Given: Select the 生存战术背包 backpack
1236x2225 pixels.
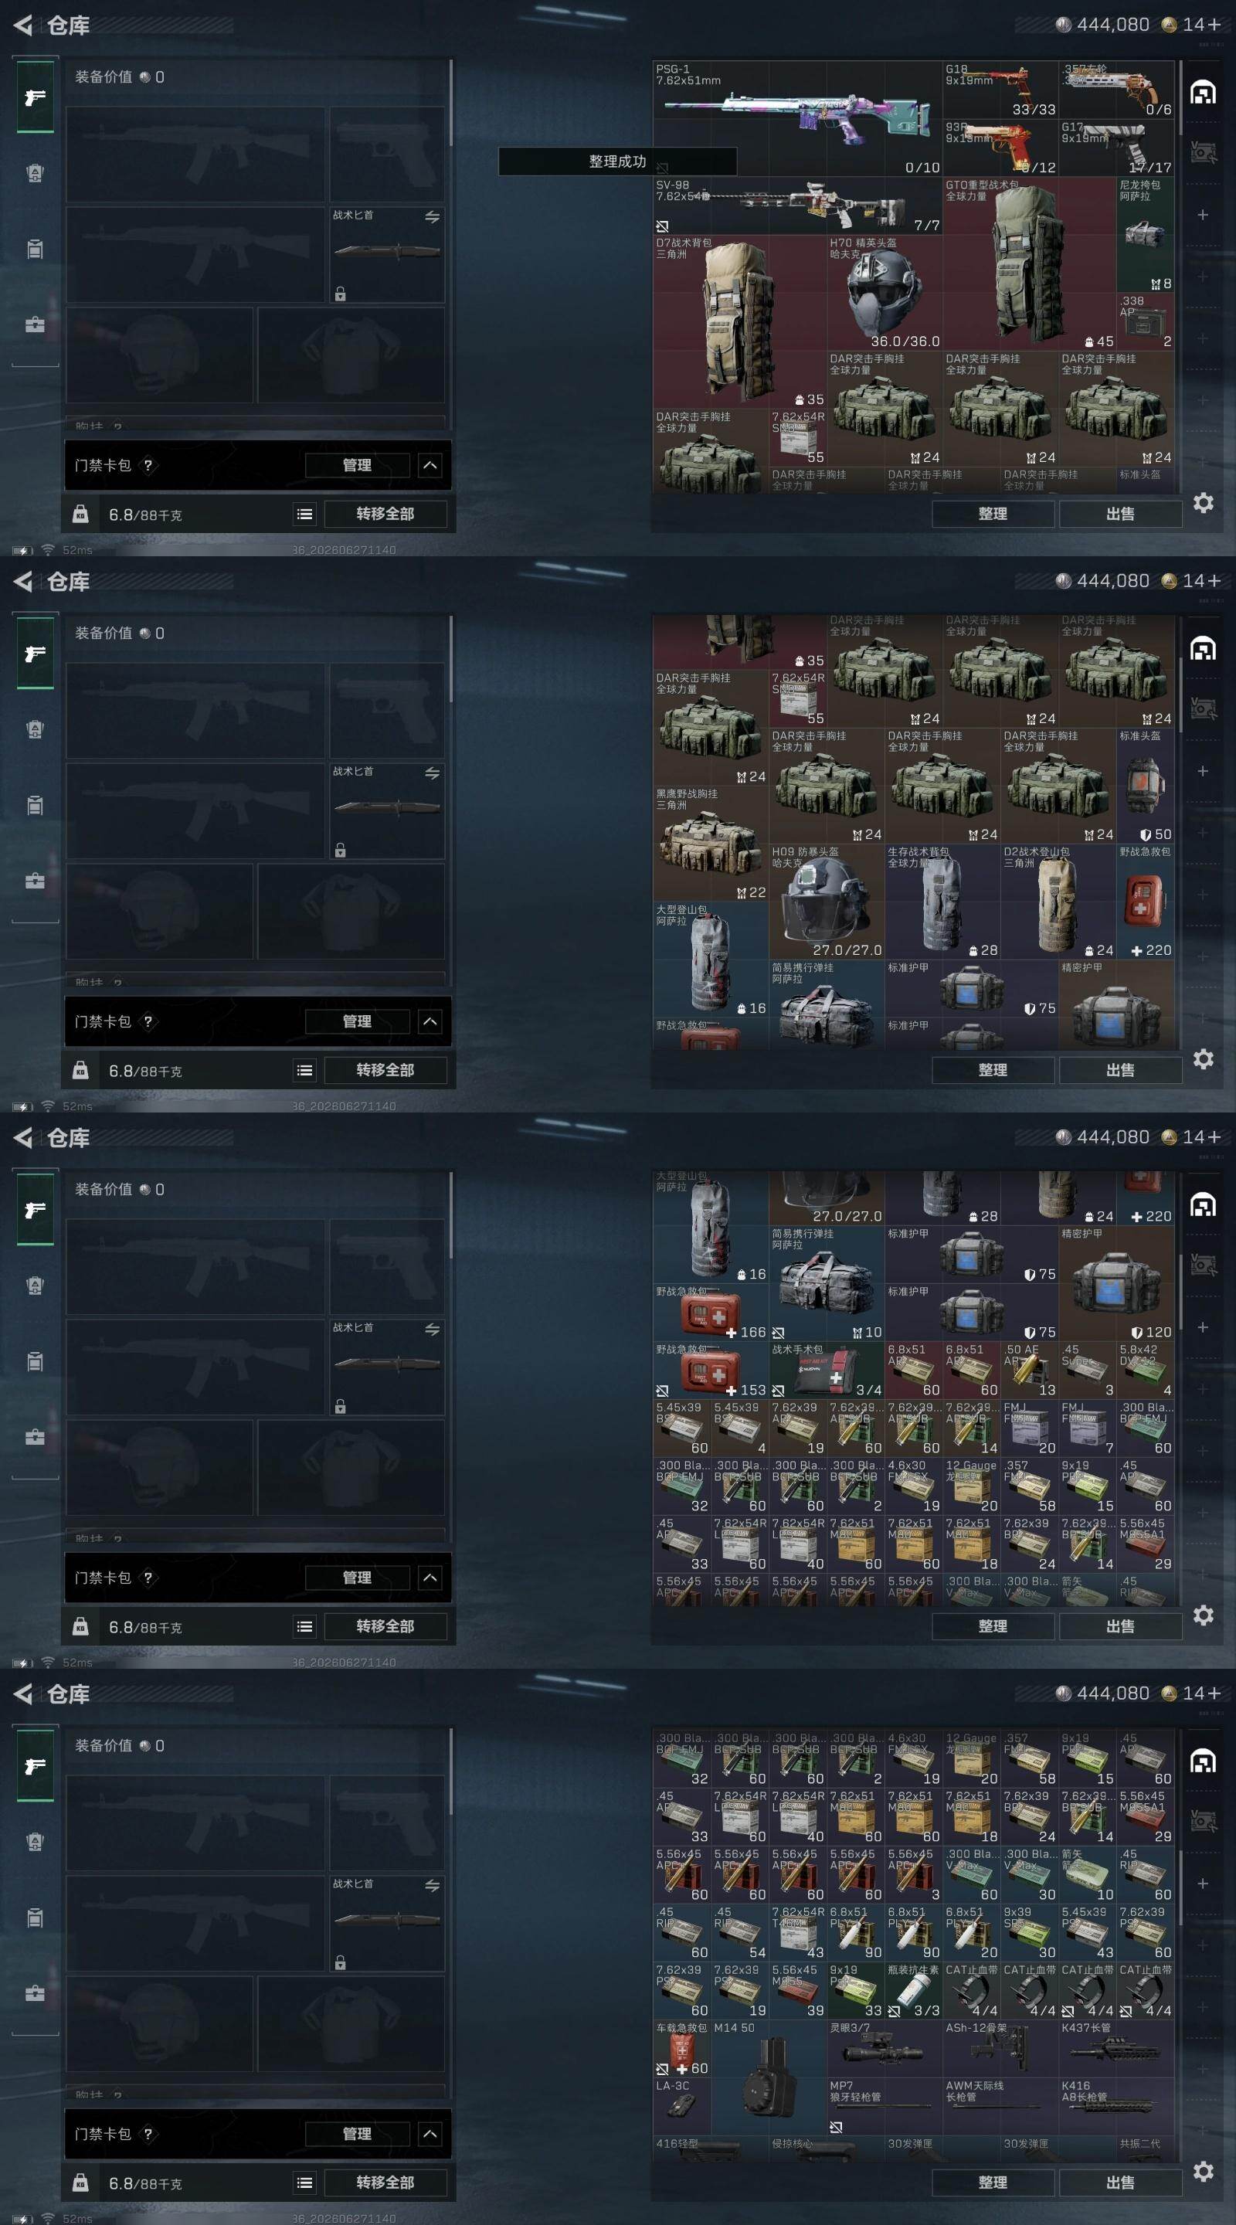Looking at the screenshot, I should coord(942,902).
